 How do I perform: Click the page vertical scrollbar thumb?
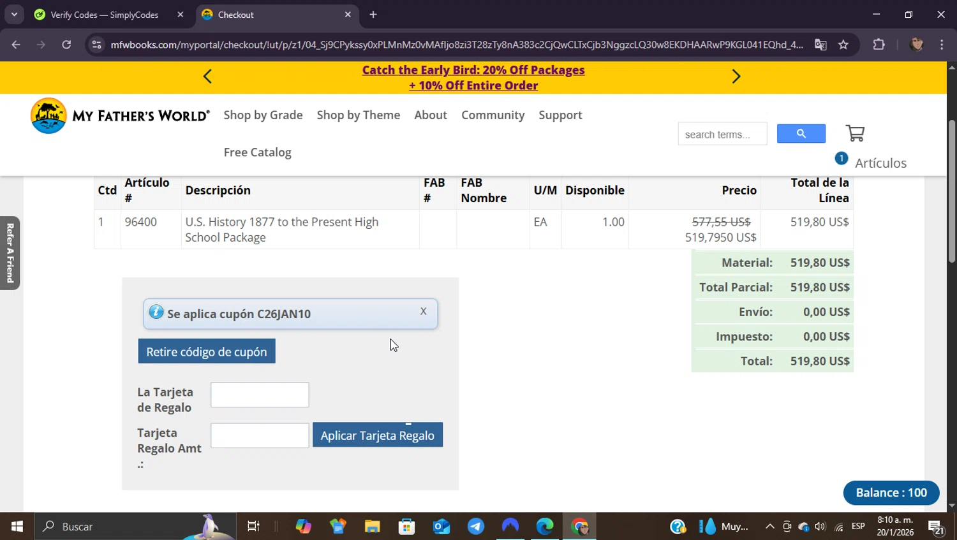(952, 191)
